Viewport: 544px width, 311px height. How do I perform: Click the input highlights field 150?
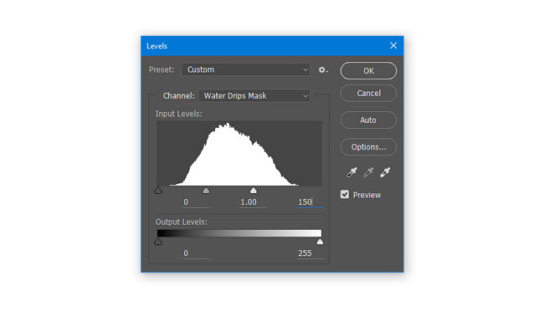click(310, 202)
